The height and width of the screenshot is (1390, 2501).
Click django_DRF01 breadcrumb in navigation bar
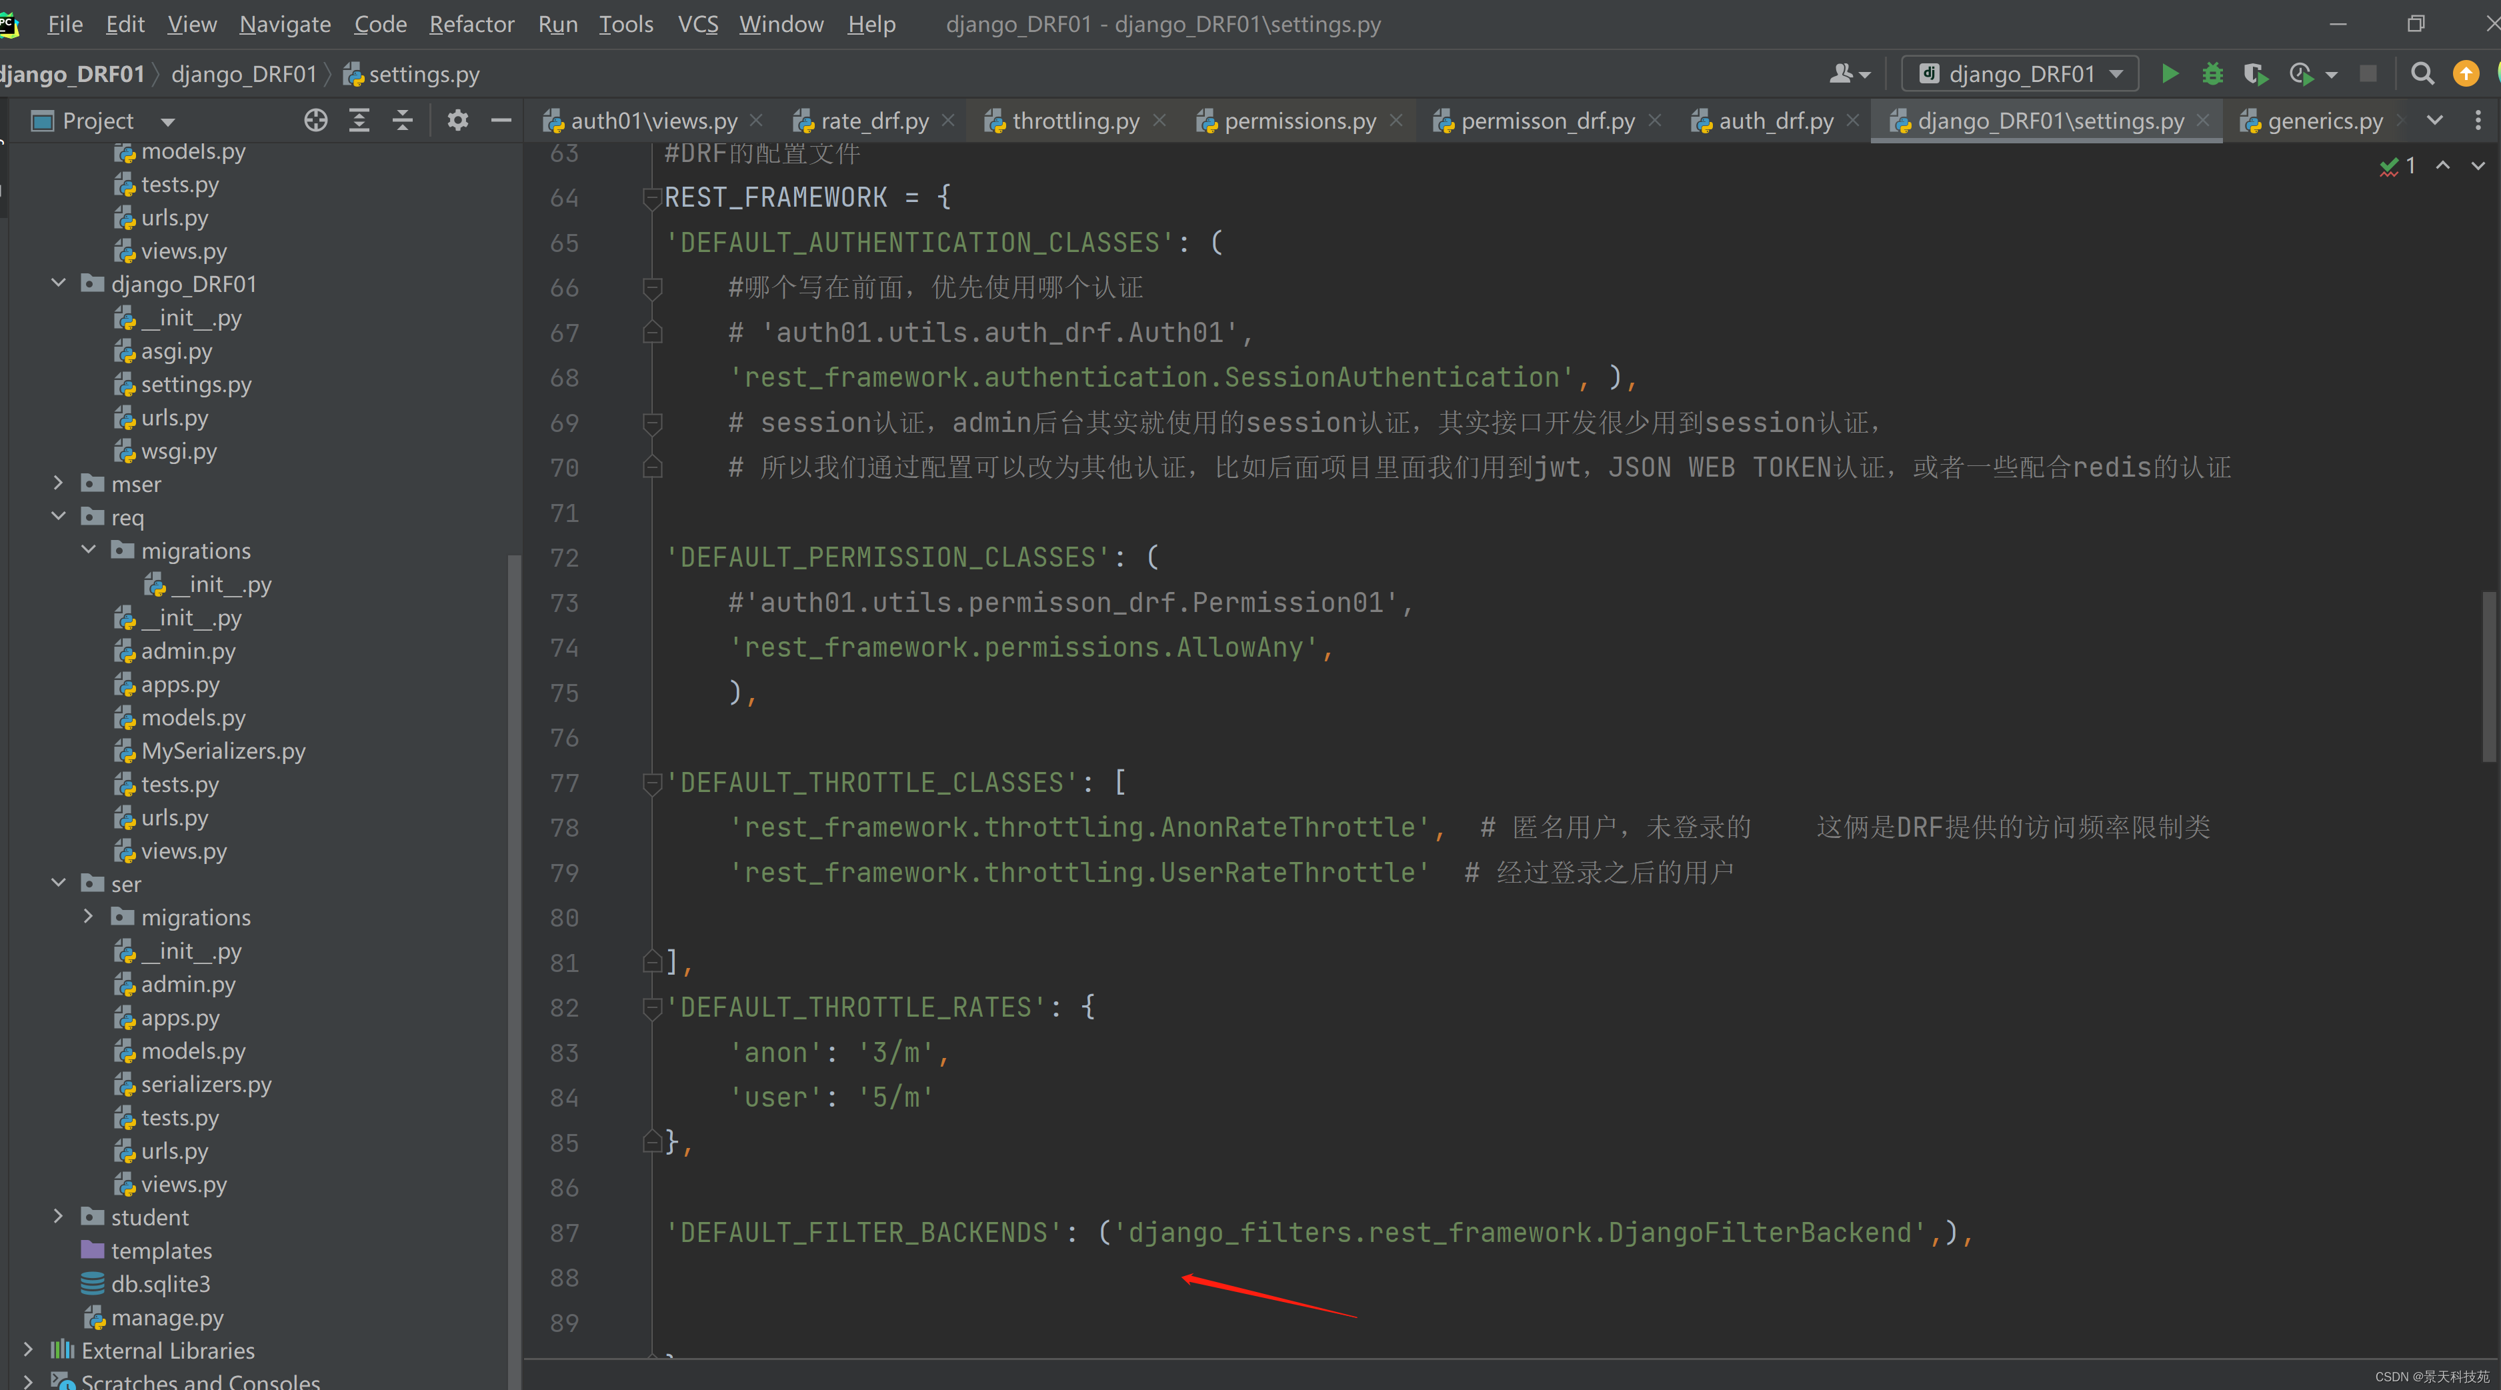[x=243, y=74]
